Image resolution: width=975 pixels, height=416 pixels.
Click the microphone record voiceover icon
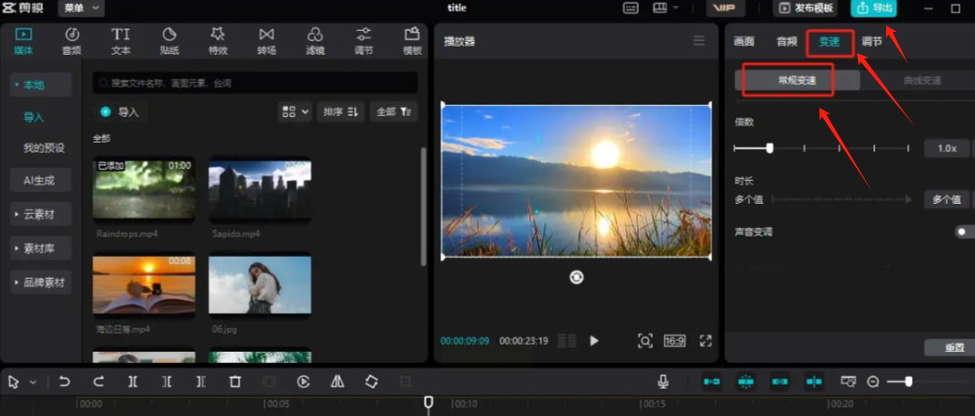pos(663,382)
